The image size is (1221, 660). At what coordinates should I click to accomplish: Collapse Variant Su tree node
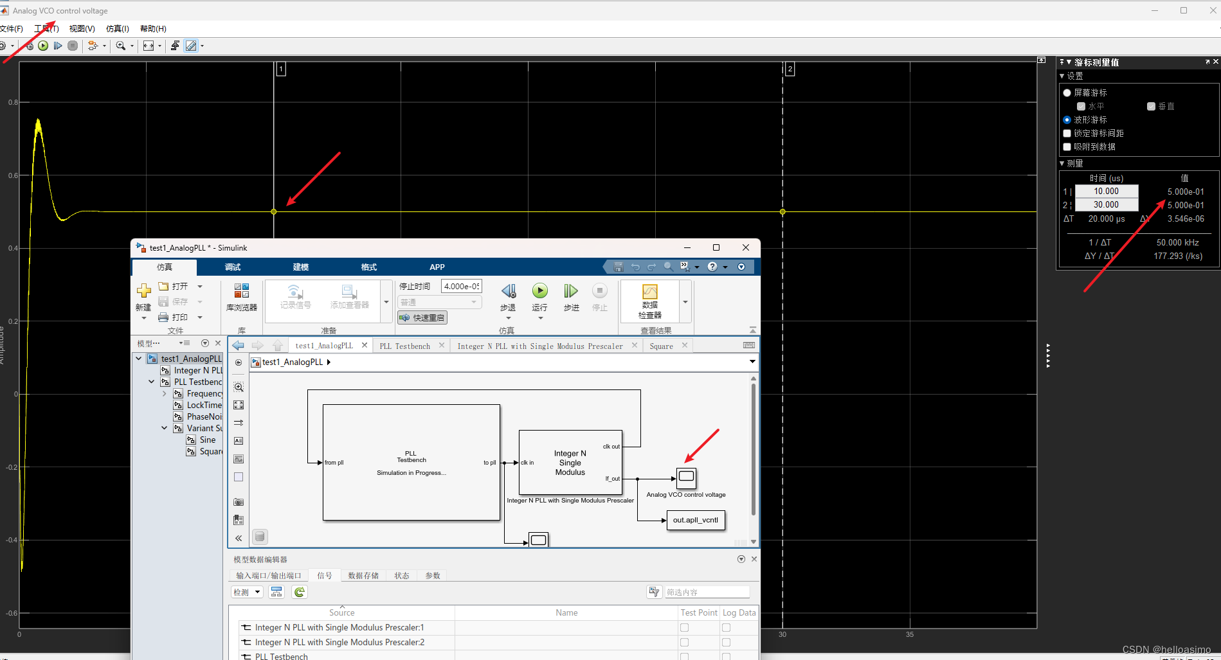coord(165,428)
